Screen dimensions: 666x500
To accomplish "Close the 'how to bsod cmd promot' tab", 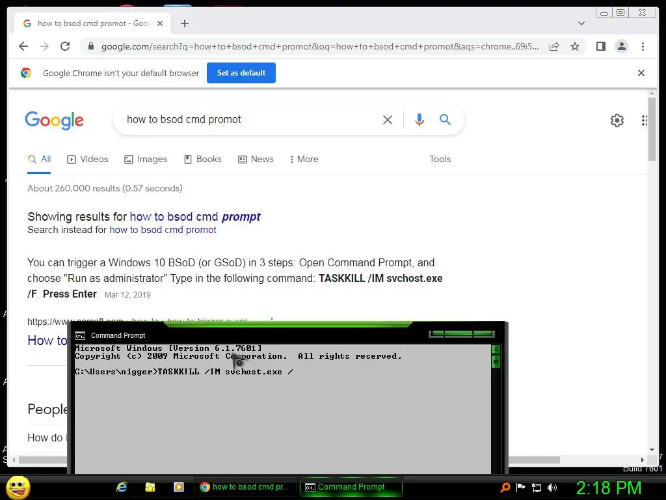I will point(160,23).
